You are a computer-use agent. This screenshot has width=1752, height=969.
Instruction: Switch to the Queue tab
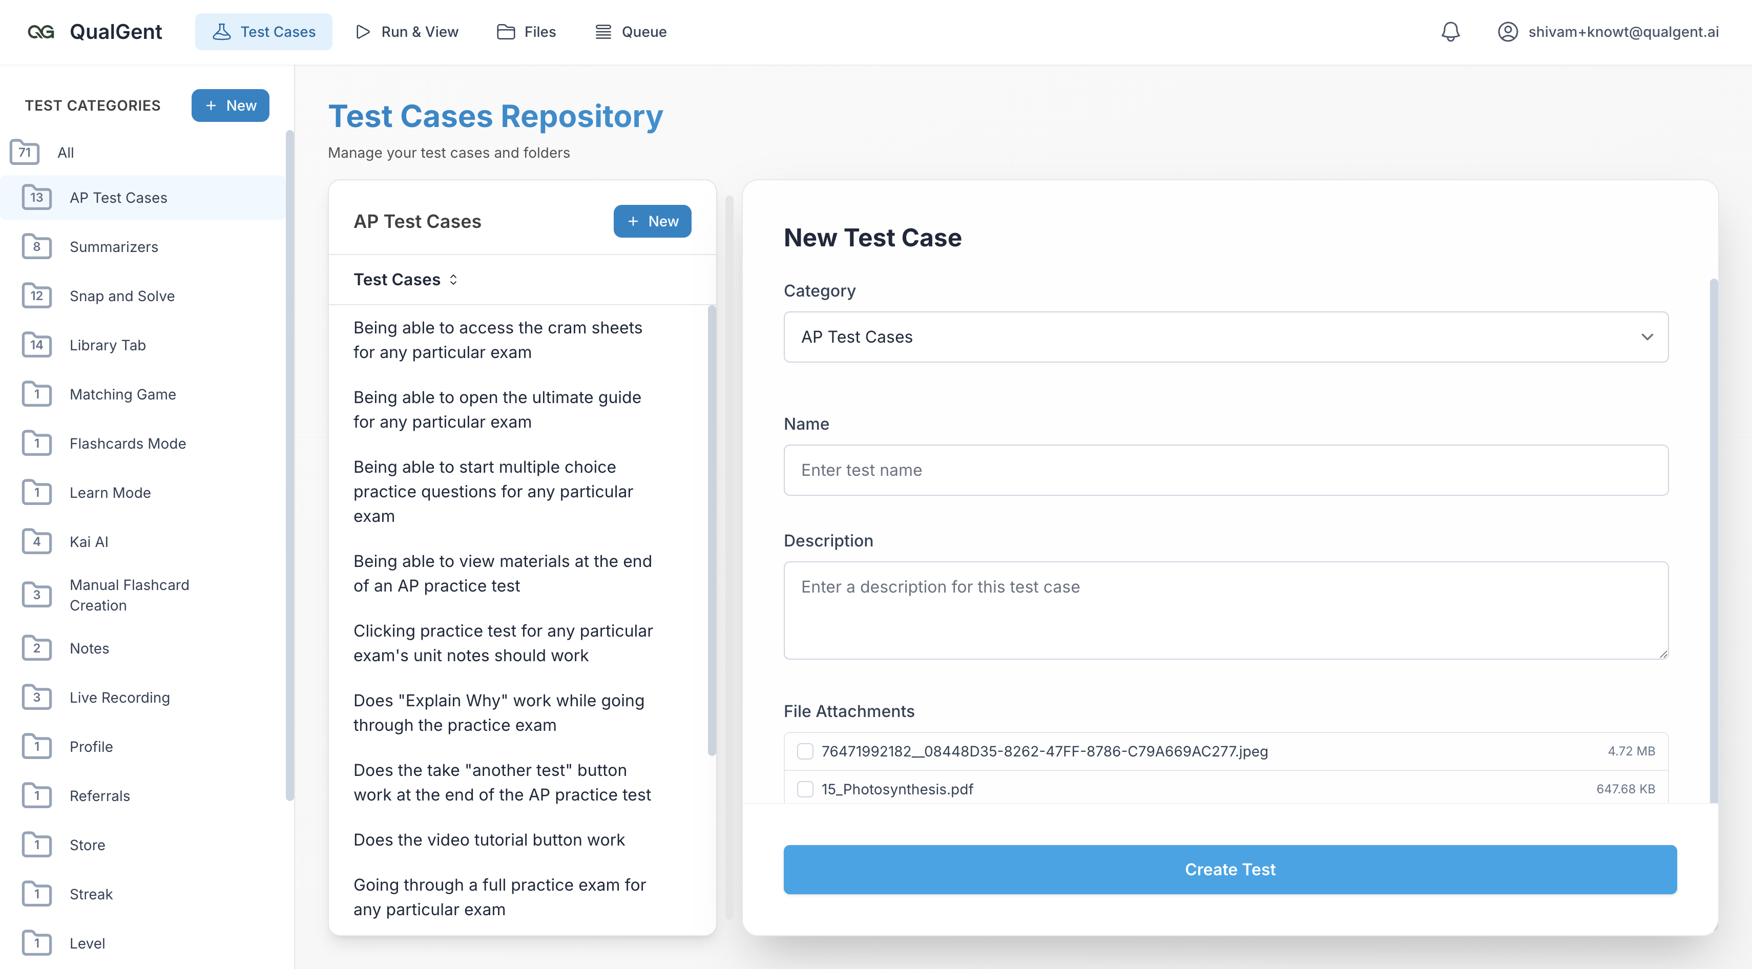pyautogui.click(x=631, y=32)
